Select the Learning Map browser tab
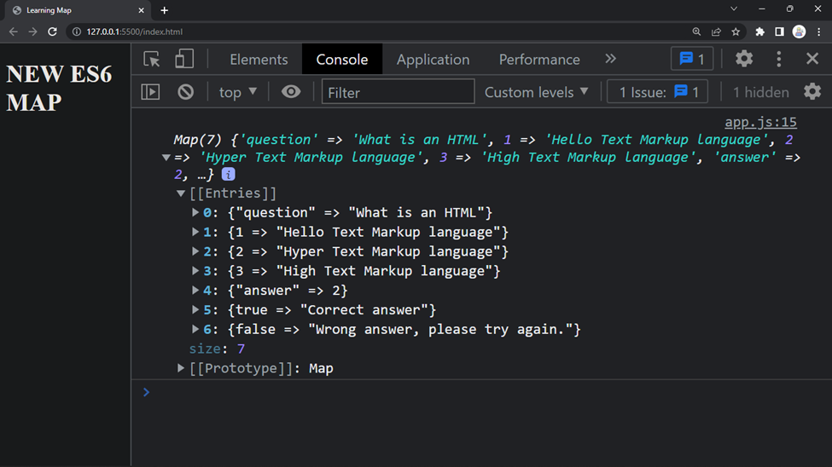The image size is (832, 467). coord(76,10)
